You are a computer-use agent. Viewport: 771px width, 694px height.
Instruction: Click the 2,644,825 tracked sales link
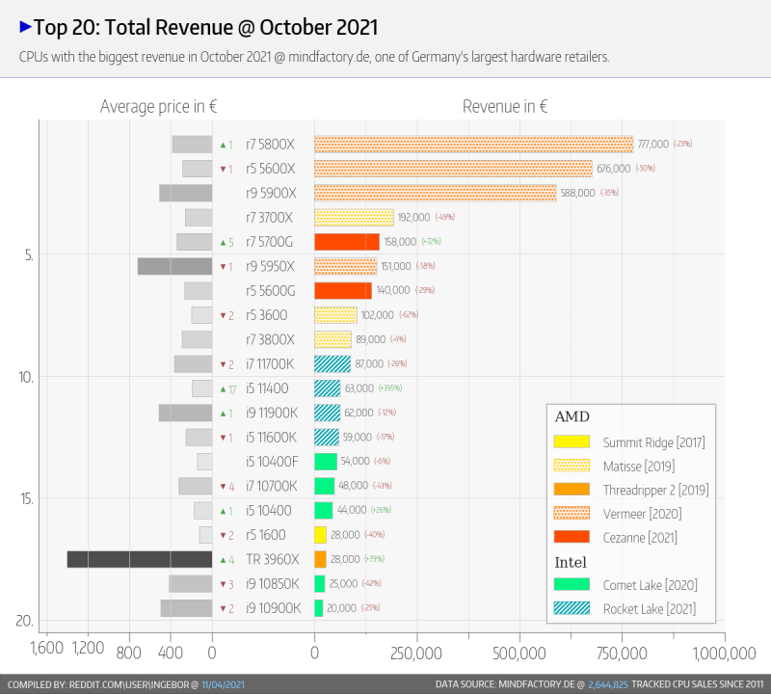(608, 684)
